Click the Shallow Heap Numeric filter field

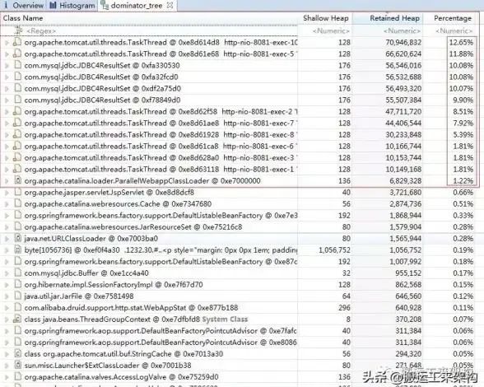[x=331, y=31]
